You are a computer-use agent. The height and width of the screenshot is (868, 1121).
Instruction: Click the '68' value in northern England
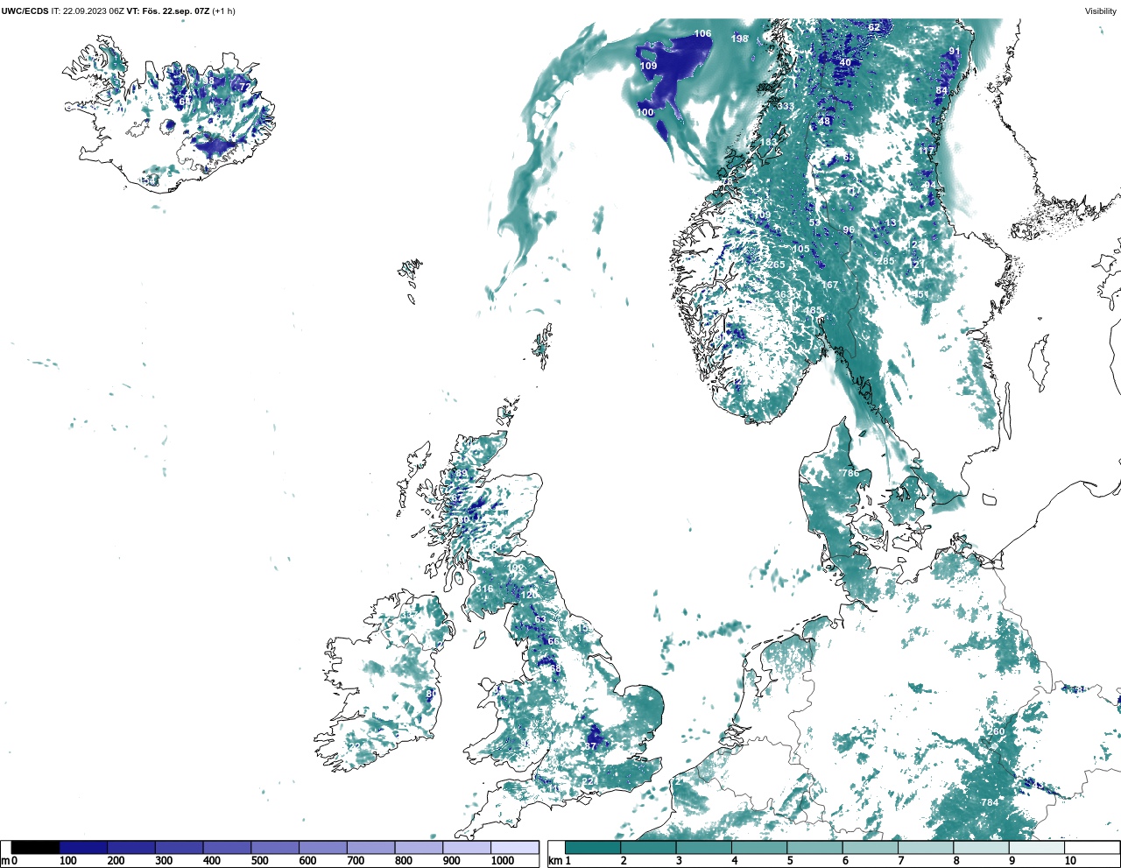[x=555, y=669]
